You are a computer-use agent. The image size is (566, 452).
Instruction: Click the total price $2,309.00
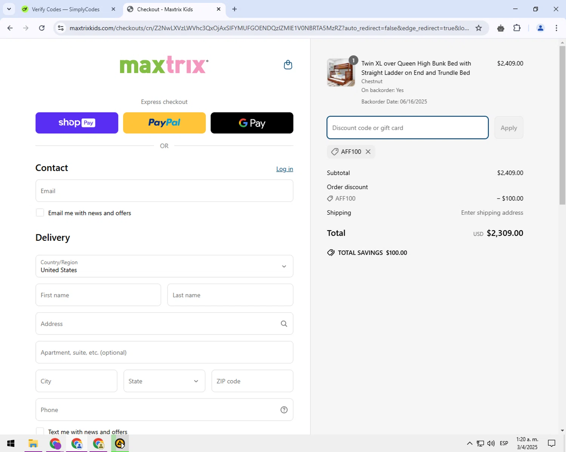(505, 233)
